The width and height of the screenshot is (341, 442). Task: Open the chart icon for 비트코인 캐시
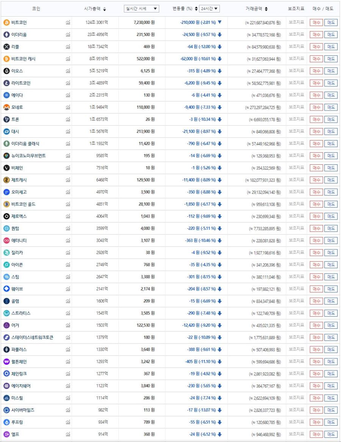(x=68, y=59)
